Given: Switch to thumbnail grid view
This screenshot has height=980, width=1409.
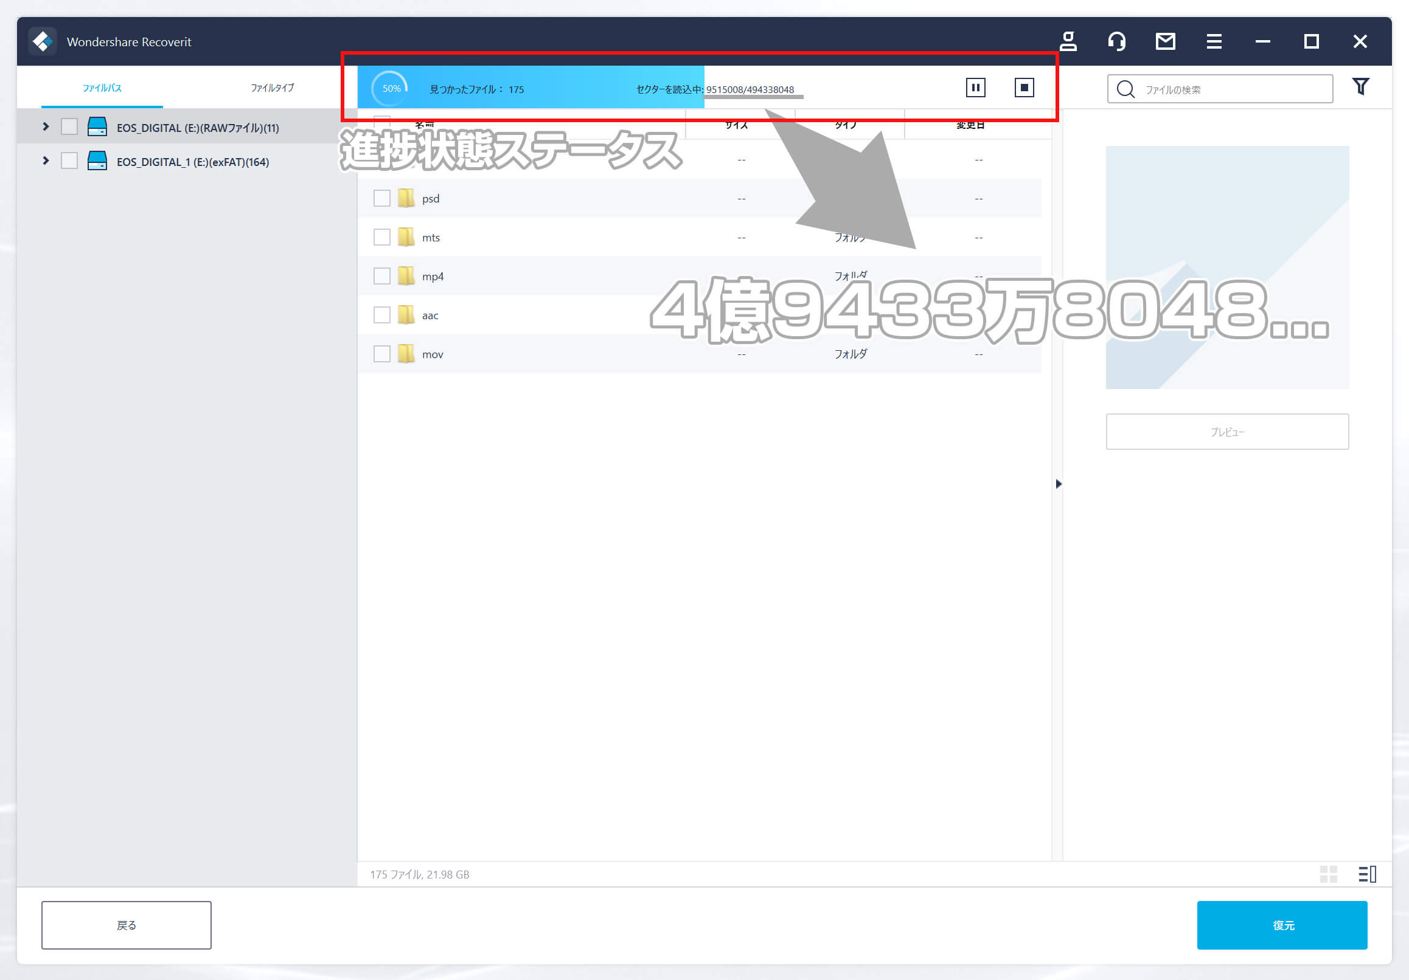Looking at the screenshot, I should [x=1328, y=874].
